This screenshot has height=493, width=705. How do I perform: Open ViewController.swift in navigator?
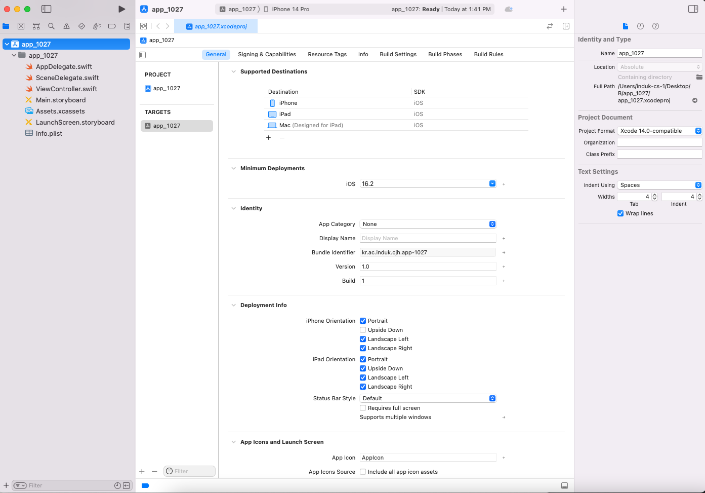pos(66,89)
